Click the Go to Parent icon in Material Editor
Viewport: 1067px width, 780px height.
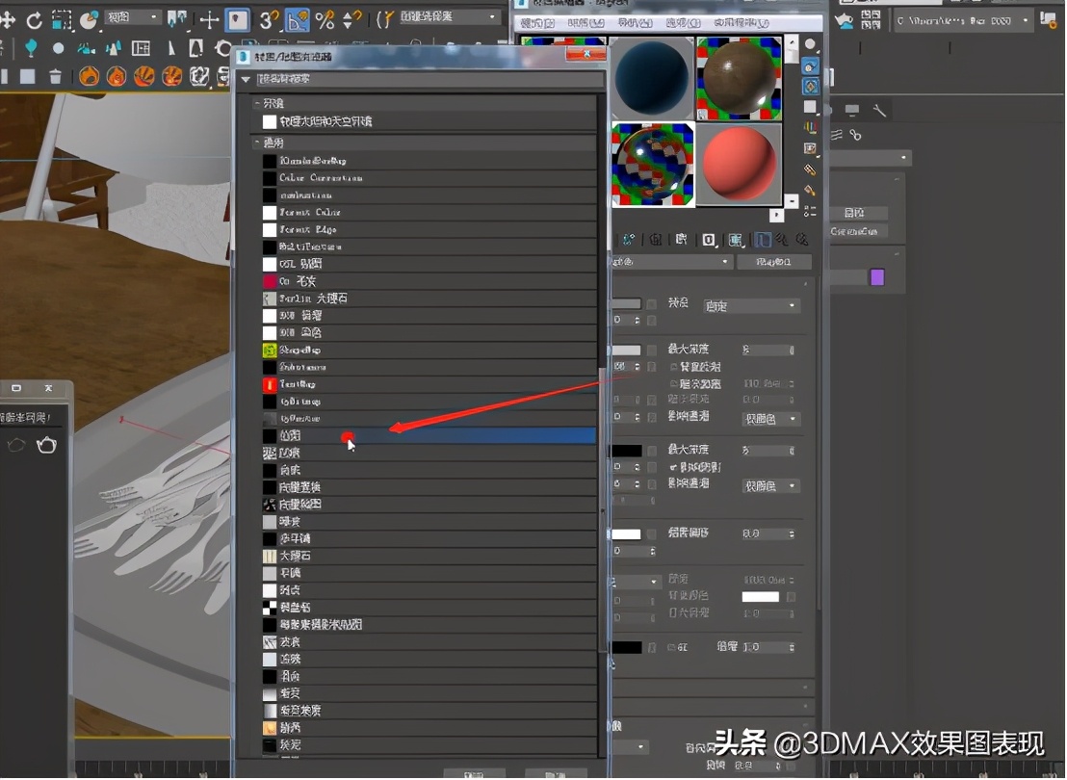click(x=780, y=239)
